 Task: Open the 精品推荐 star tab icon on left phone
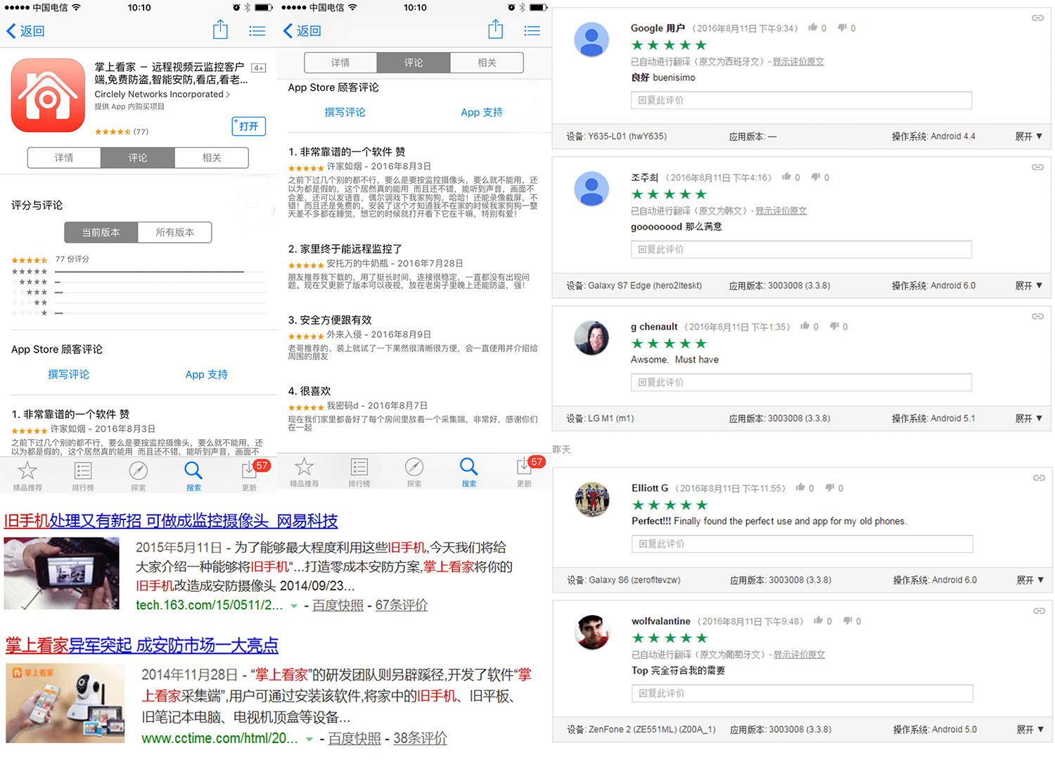(x=27, y=470)
